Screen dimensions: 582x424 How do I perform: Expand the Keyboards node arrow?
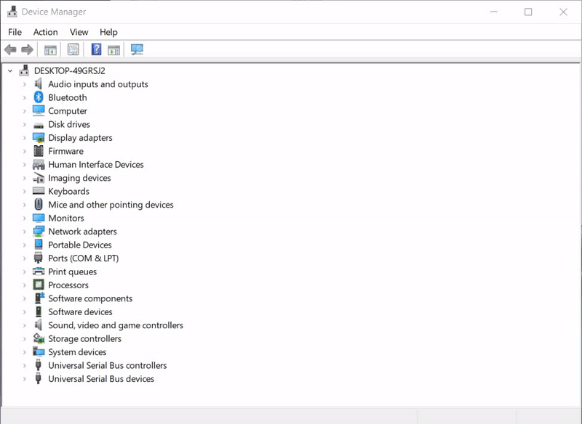click(25, 192)
